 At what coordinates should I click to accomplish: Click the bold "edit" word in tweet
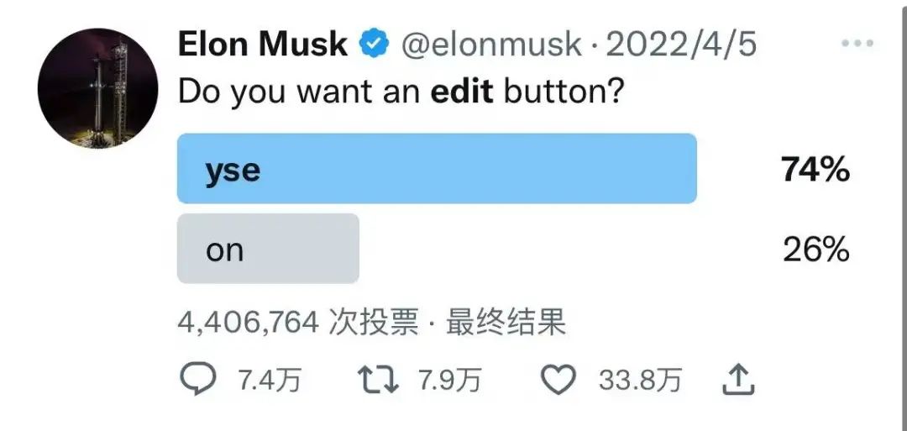click(463, 91)
